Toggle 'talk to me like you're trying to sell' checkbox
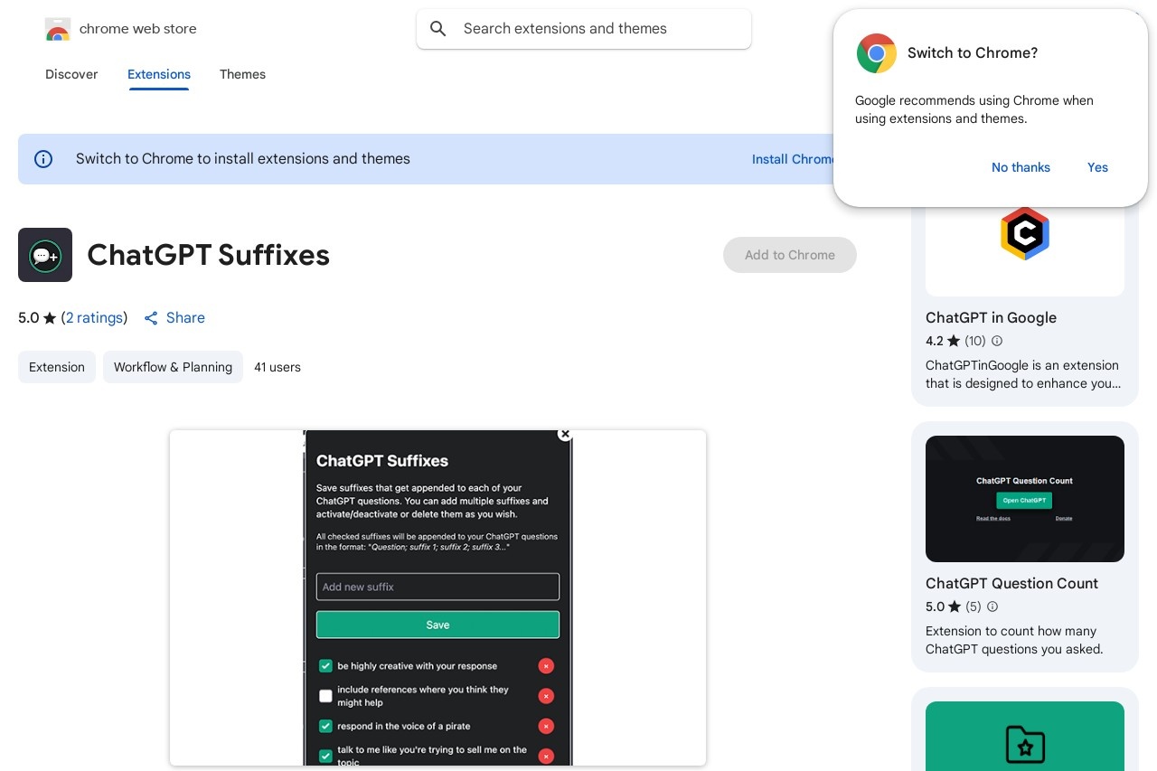Image resolution: width=1157 pixels, height=771 pixels. (325, 756)
